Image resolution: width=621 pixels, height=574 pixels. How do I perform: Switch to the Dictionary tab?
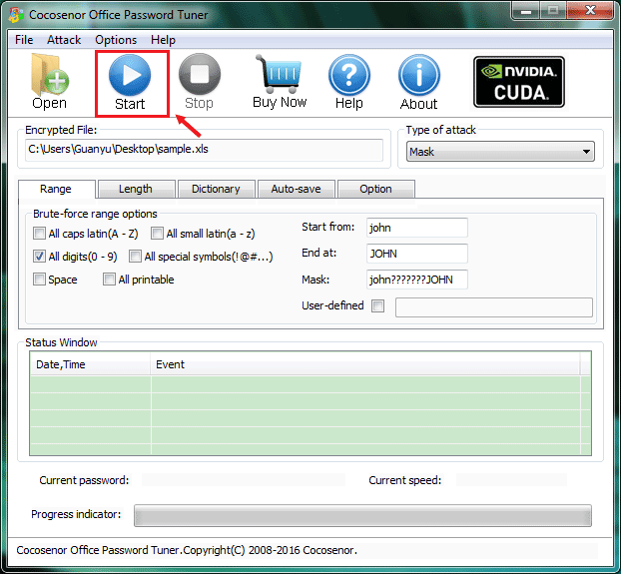[x=216, y=189]
